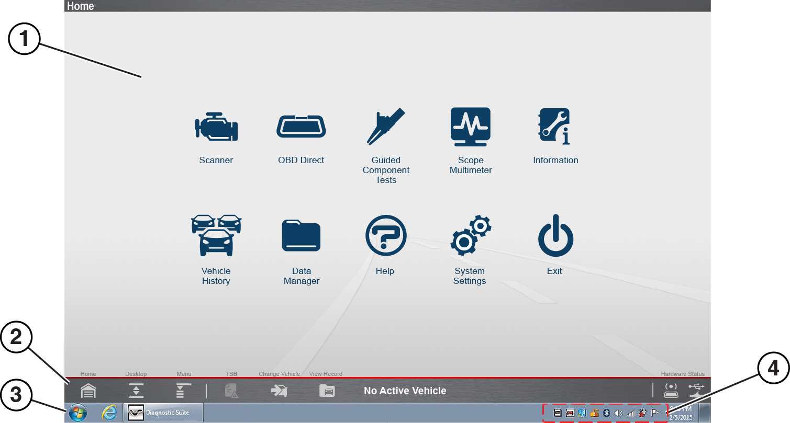The image size is (790, 423).
Task: Open System Settings gears
Action: [x=471, y=235]
